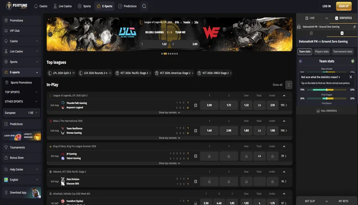Show top markets for ThunderTalk Gaming match
Screen dimensions: 358x205
[x=169, y=113]
